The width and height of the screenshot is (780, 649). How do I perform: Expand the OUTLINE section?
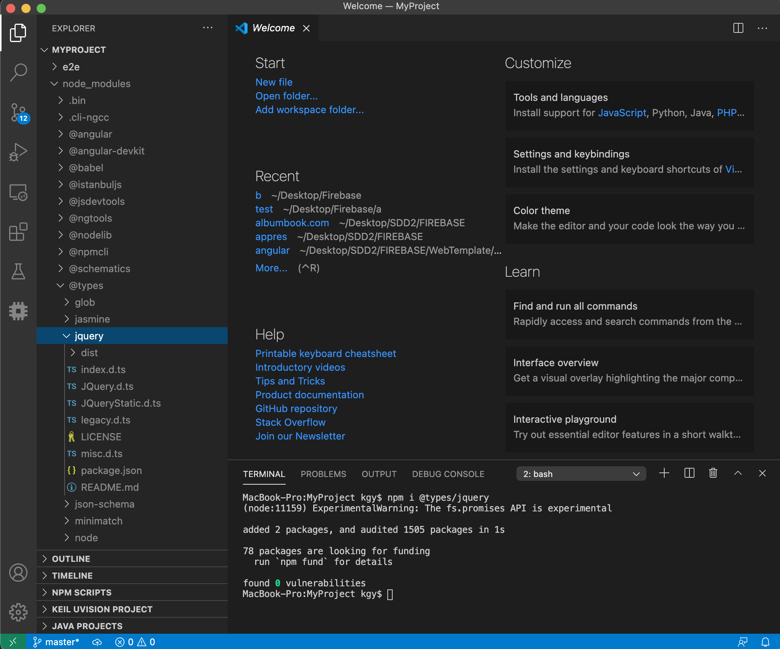click(x=71, y=559)
